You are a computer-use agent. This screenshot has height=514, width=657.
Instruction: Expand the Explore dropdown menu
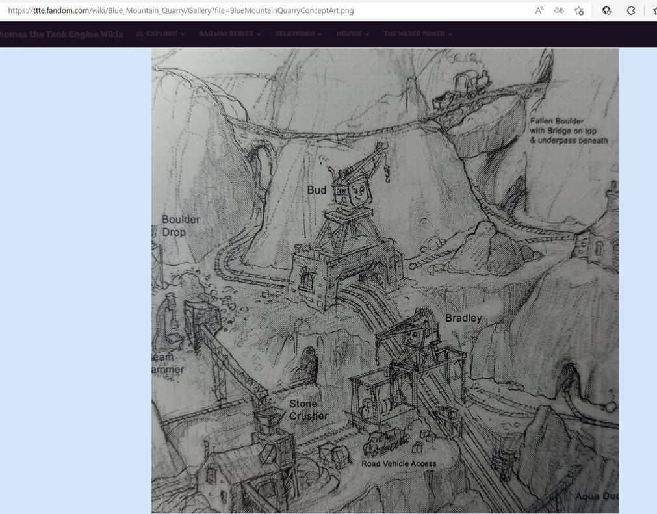181,34
